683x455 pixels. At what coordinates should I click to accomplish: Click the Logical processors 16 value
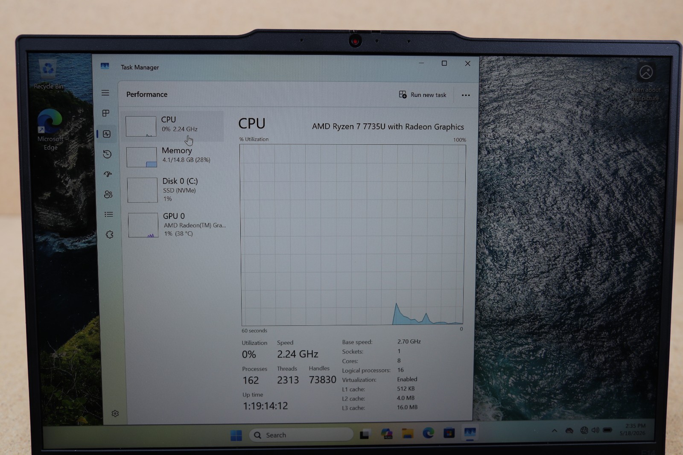point(400,370)
